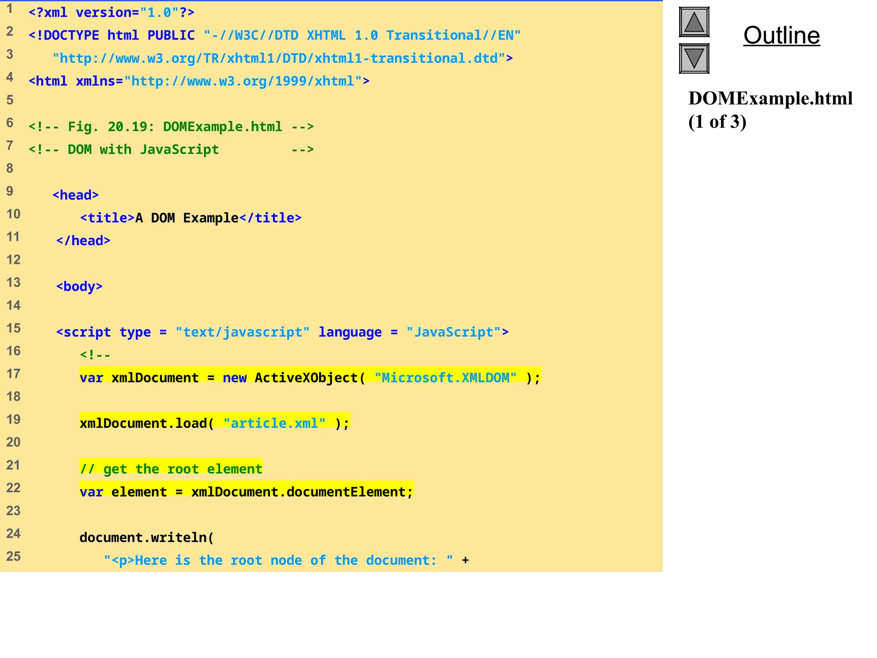This screenshot has height=658, width=877.
Task: Click the title A DOM Example line
Action: point(191,218)
